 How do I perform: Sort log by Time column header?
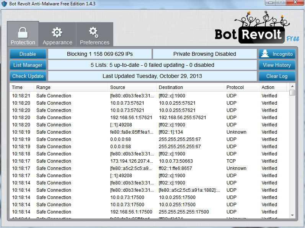[21, 87]
